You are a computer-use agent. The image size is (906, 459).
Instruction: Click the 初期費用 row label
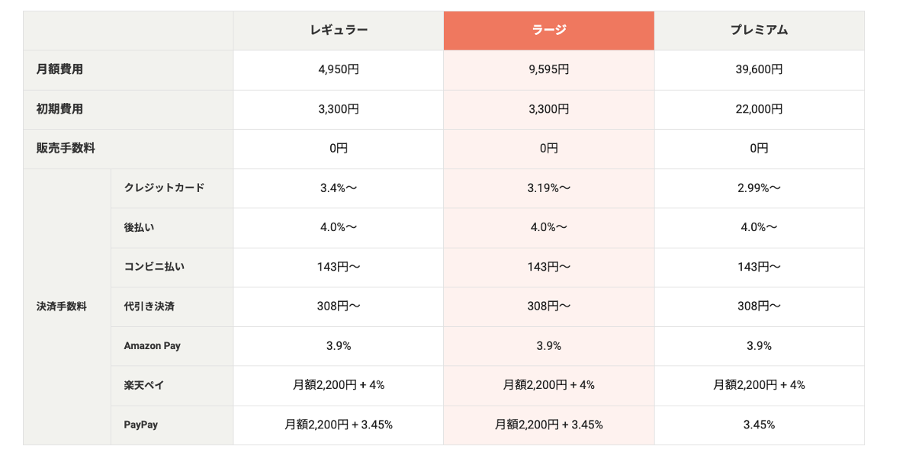[59, 109]
